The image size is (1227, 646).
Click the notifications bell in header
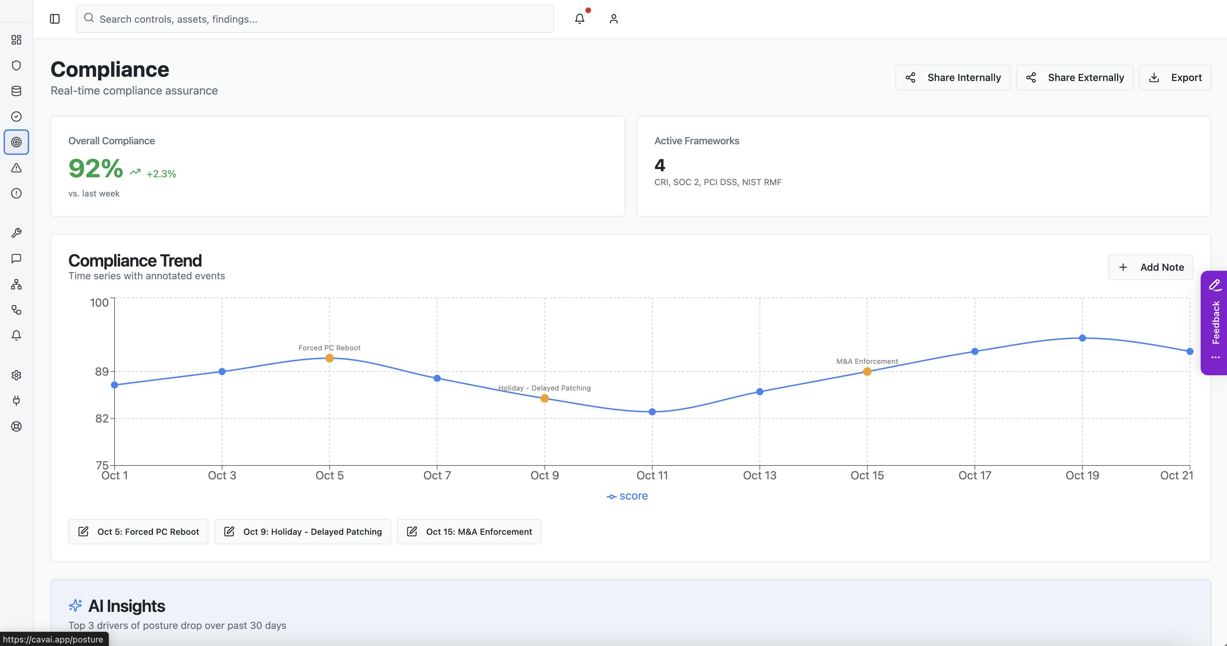point(579,19)
